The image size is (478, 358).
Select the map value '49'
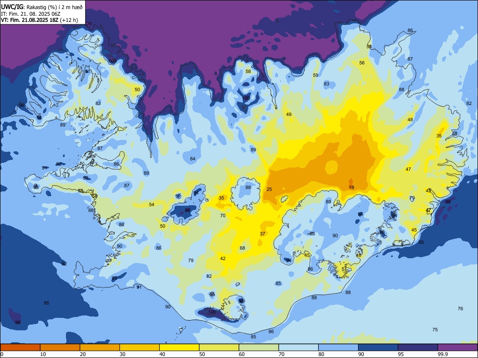tap(289, 114)
